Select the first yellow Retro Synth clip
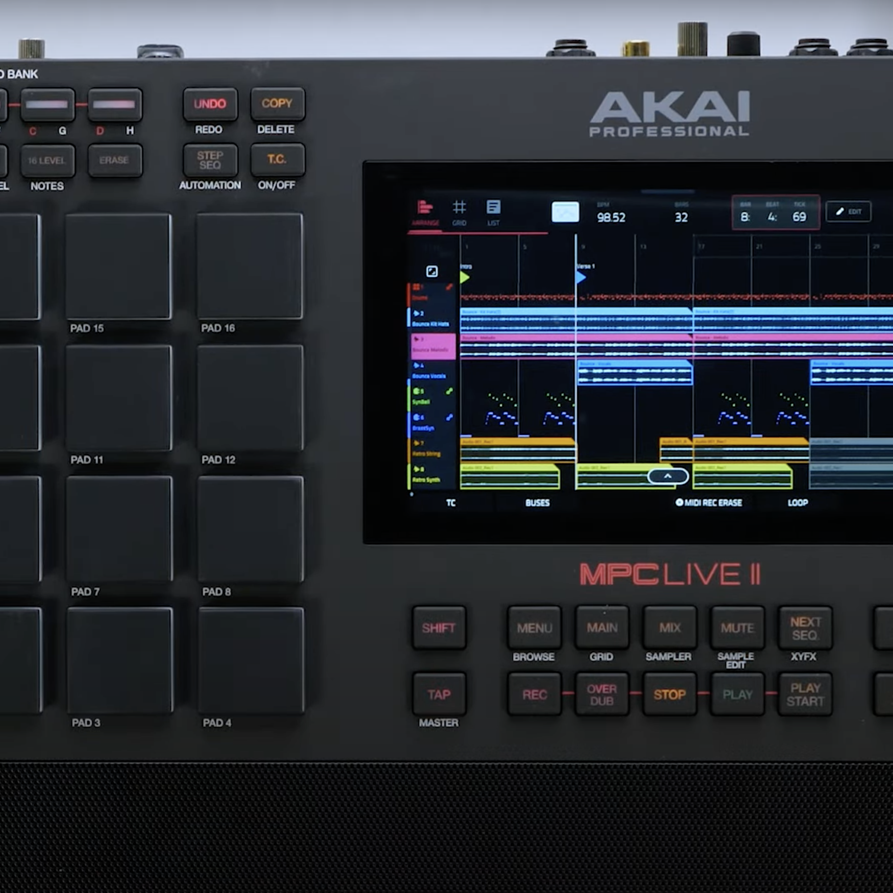 coord(510,476)
